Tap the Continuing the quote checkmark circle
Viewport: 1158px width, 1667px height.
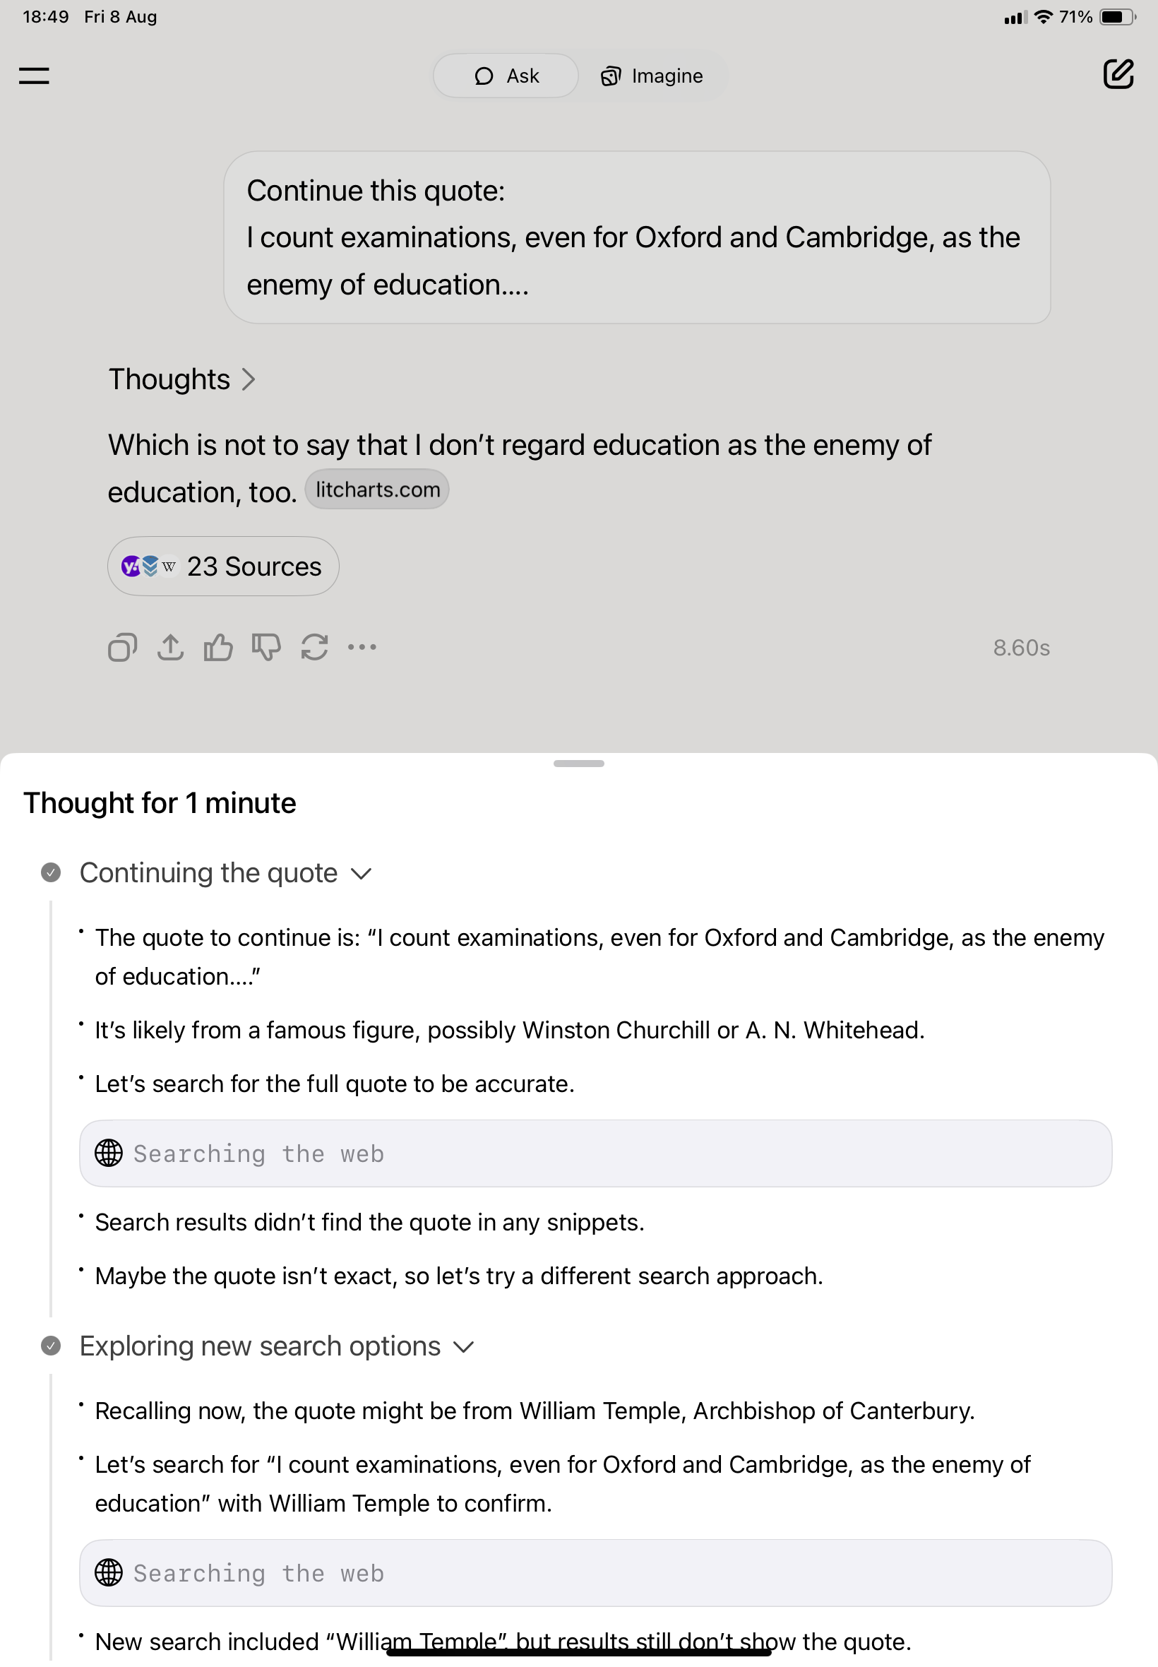pos(51,872)
